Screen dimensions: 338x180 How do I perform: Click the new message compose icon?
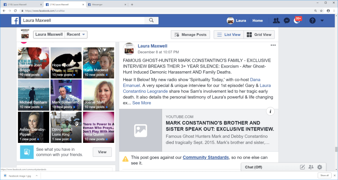(x=302, y=167)
